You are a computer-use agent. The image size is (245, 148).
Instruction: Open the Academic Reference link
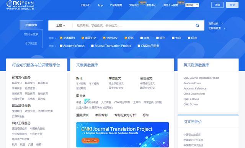click(195, 88)
